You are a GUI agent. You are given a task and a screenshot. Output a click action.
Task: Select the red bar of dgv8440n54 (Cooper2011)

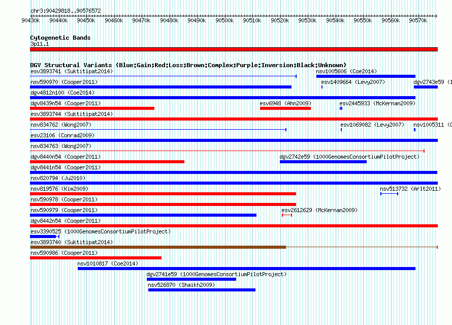(107, 162)
